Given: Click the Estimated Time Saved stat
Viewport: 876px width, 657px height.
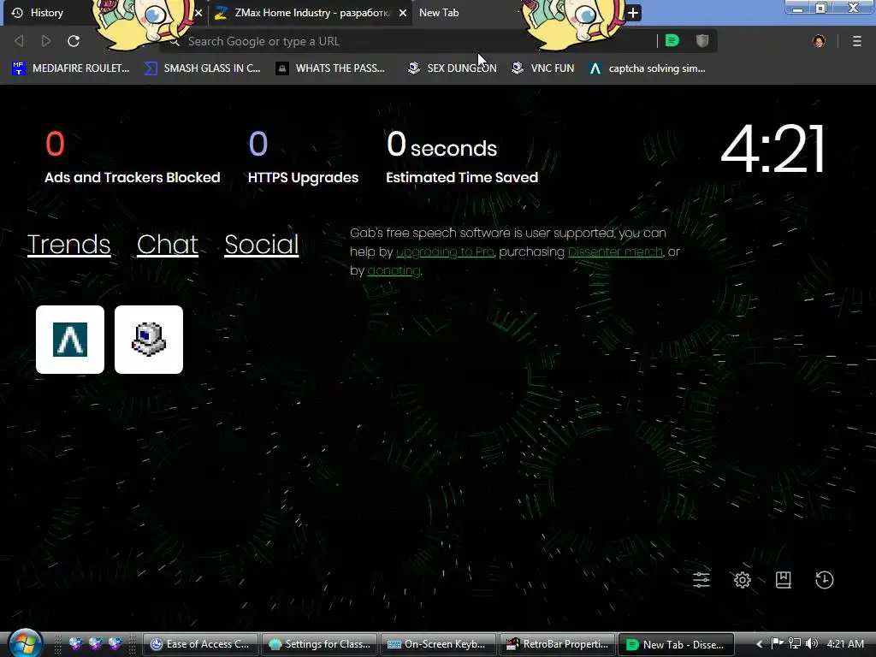Looking at the screenshot, I should click(x=462, y=157).
